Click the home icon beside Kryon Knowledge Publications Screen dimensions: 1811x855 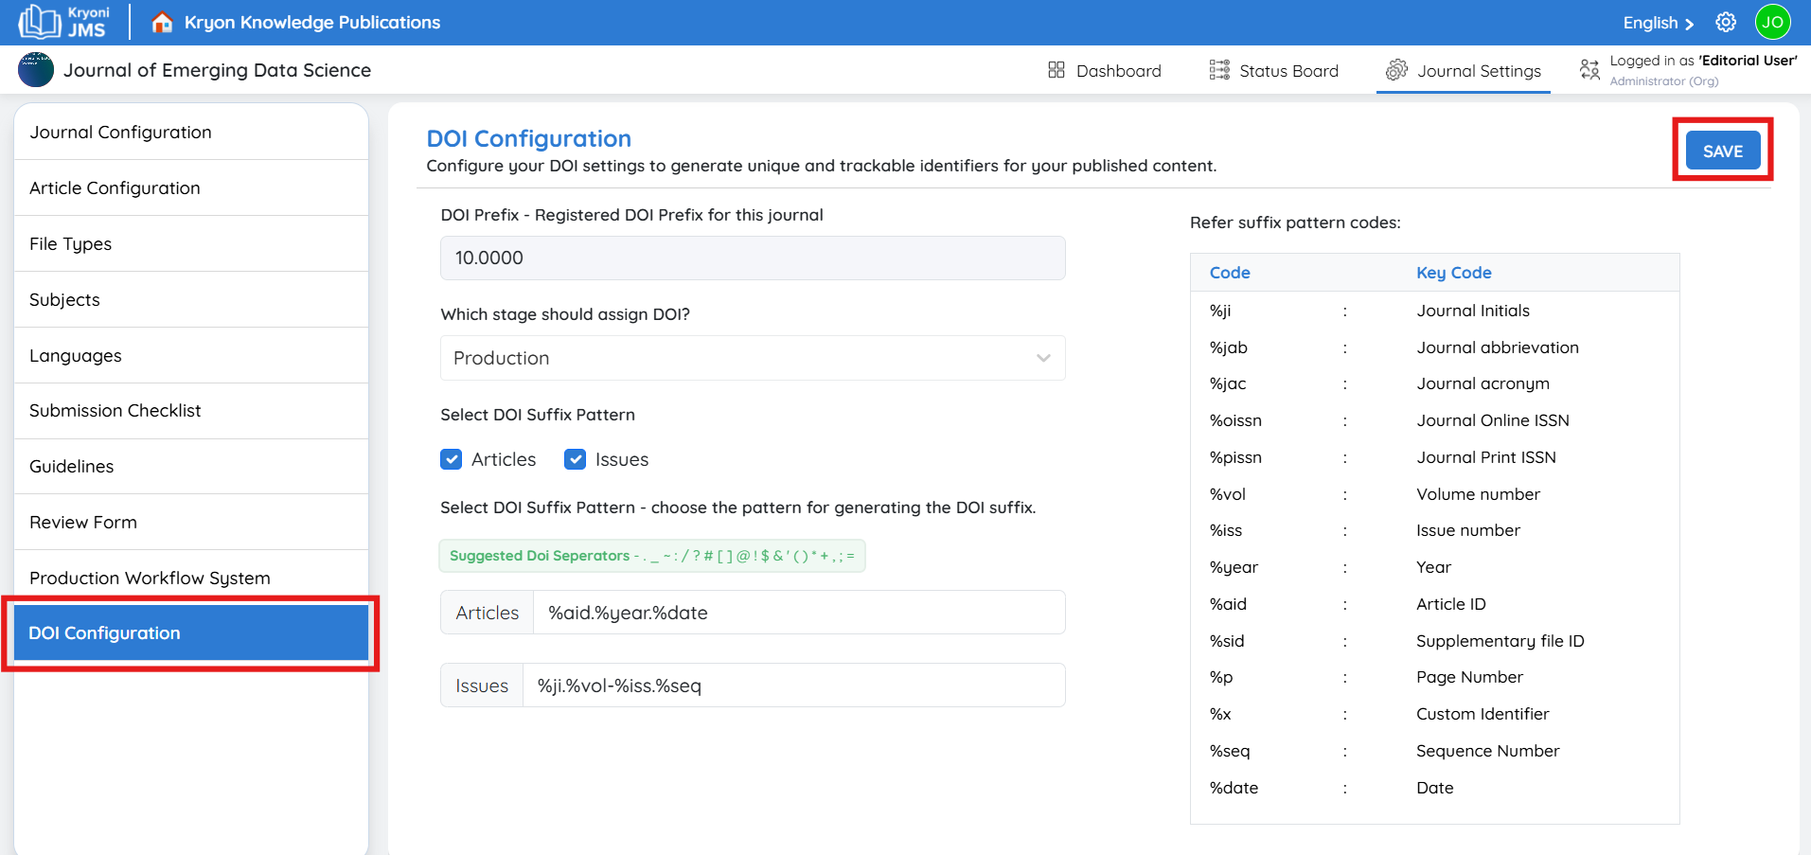162,22
